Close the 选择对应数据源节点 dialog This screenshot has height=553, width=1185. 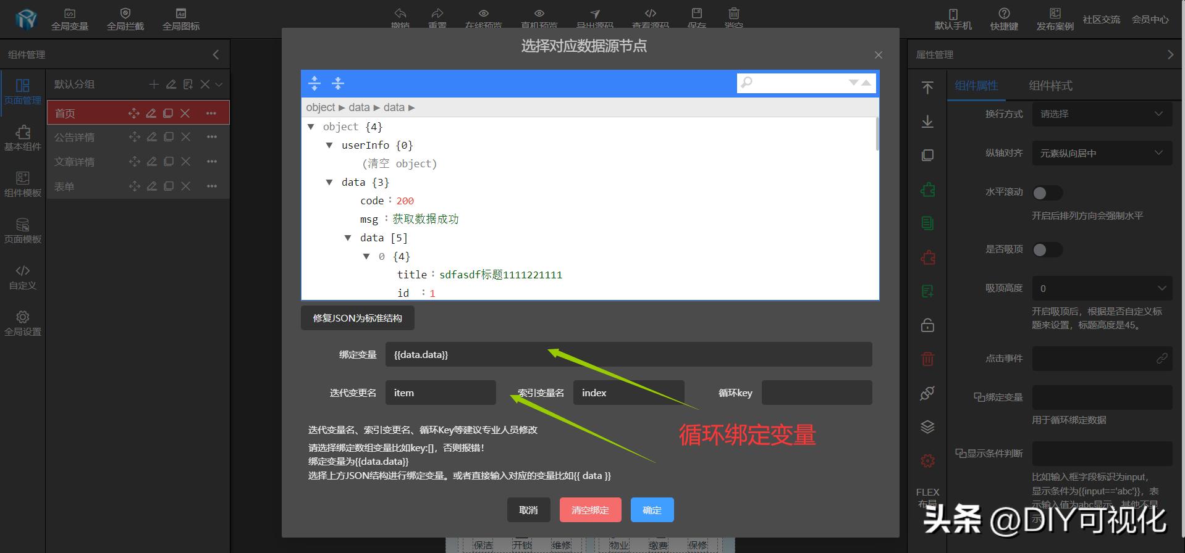point(879,55)
